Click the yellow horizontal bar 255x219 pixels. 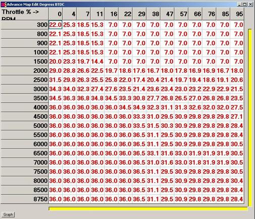(x=148, y=209)
